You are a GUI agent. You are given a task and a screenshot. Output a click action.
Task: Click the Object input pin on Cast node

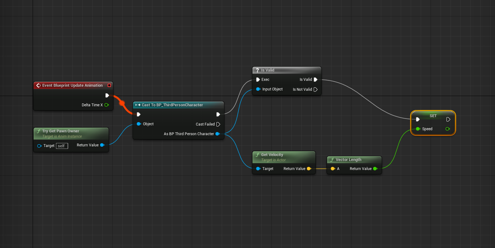(139, 124)
